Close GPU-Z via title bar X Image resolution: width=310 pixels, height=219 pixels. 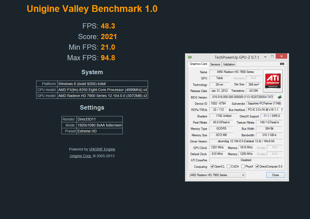(x=282, y=56)
